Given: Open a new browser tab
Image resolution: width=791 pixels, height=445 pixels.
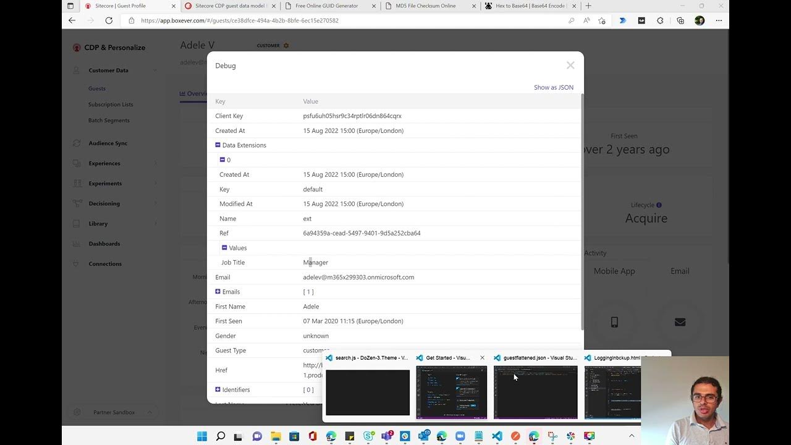Looking at the screenshot, I should [588, 6].
